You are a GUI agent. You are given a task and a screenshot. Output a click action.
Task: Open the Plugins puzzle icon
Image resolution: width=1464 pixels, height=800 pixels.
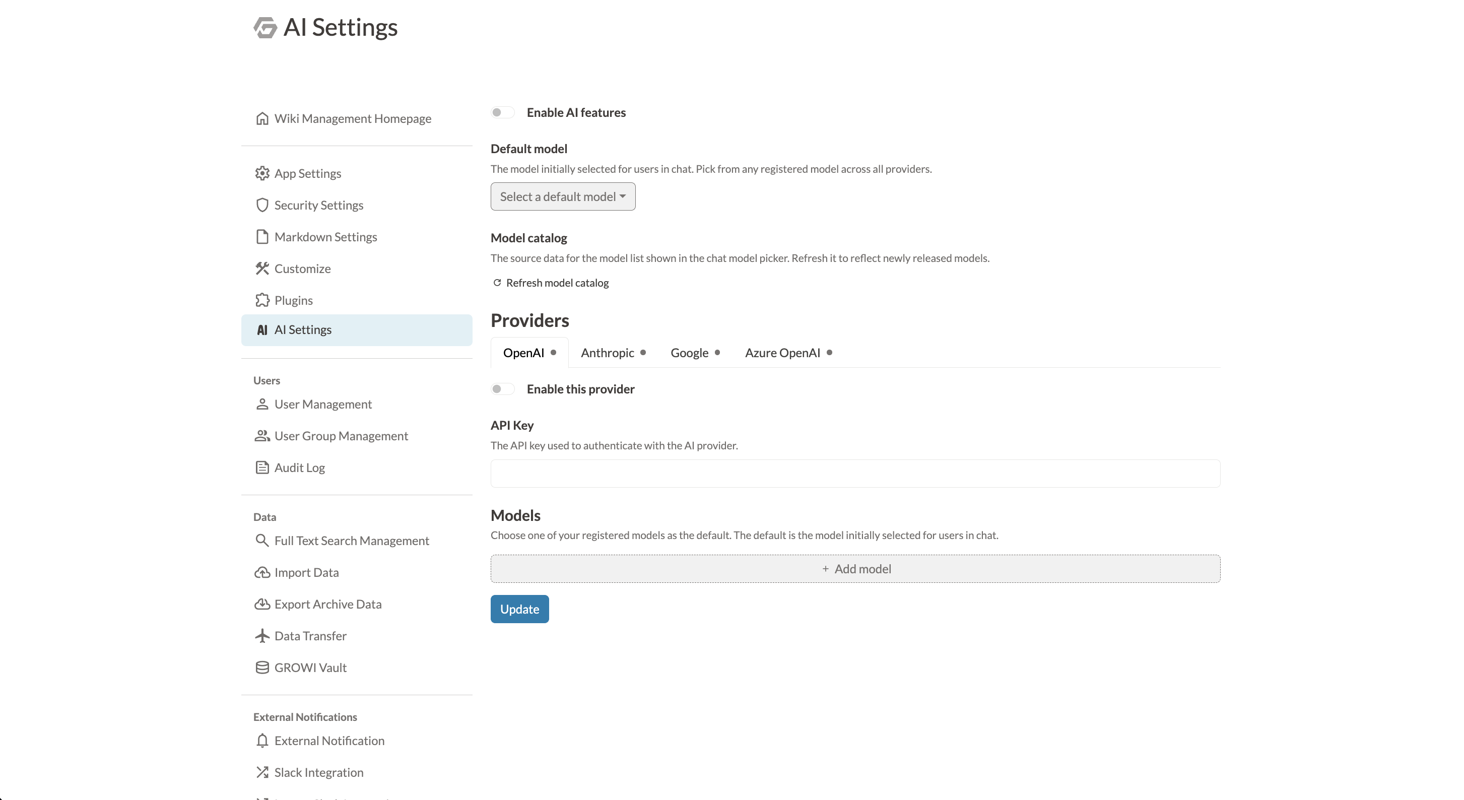click(x=262, y=300)
